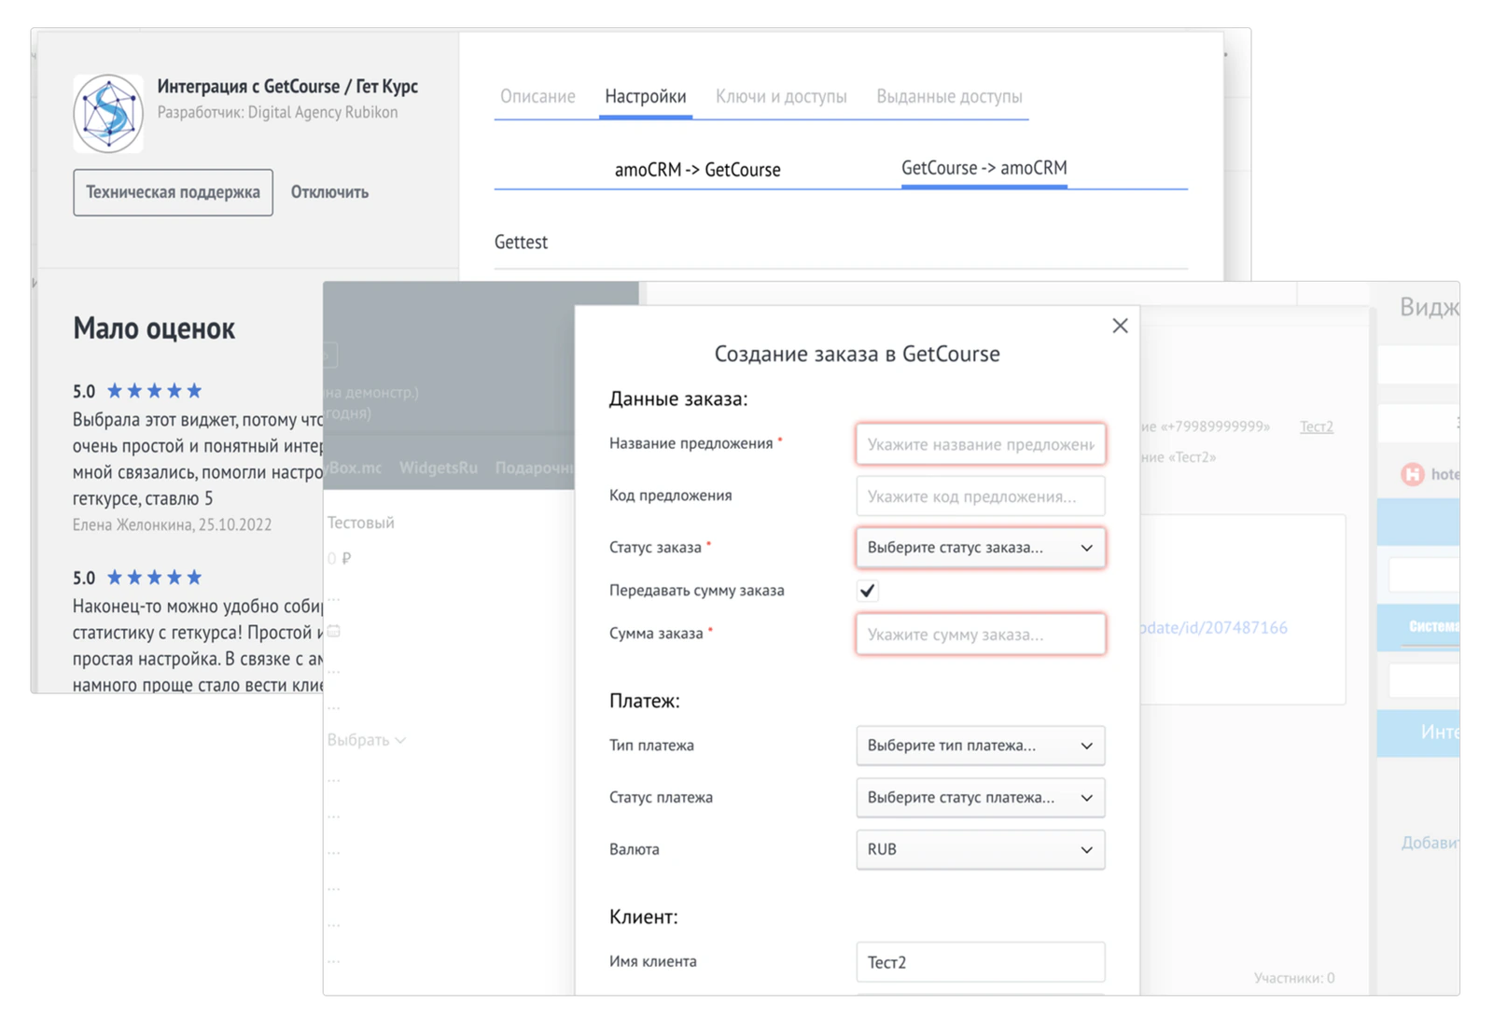Select the GetCourse -> amoCRM sub-tab
Screen dimensions: 1493x1019
click(984, 168)
